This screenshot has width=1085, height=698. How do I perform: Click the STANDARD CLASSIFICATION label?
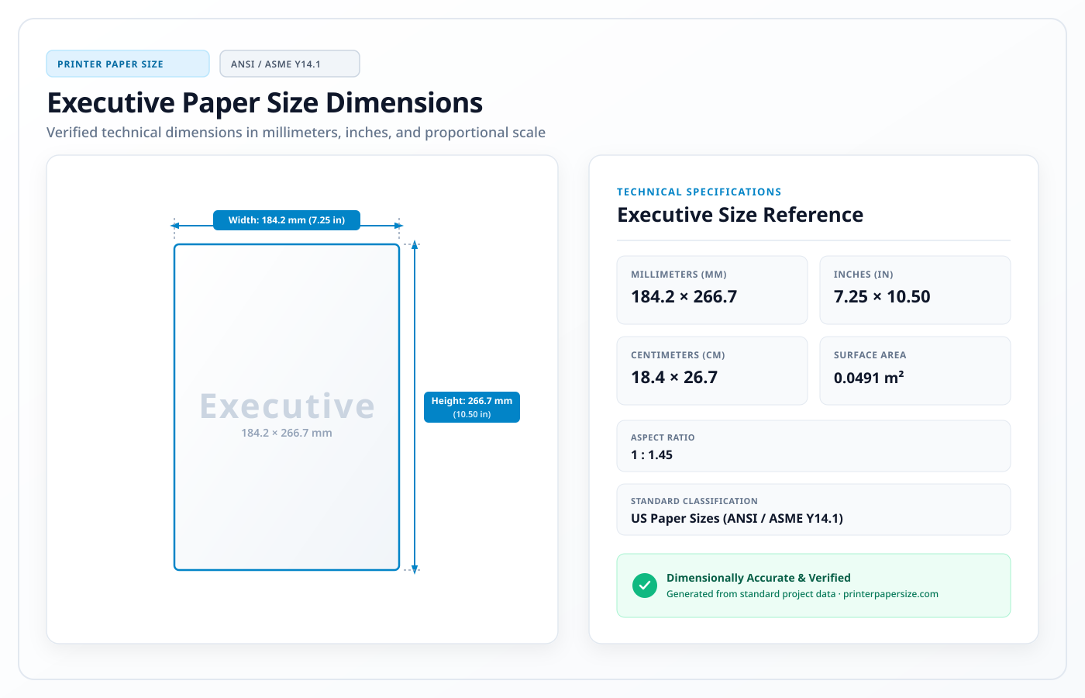tap(694, 501)
